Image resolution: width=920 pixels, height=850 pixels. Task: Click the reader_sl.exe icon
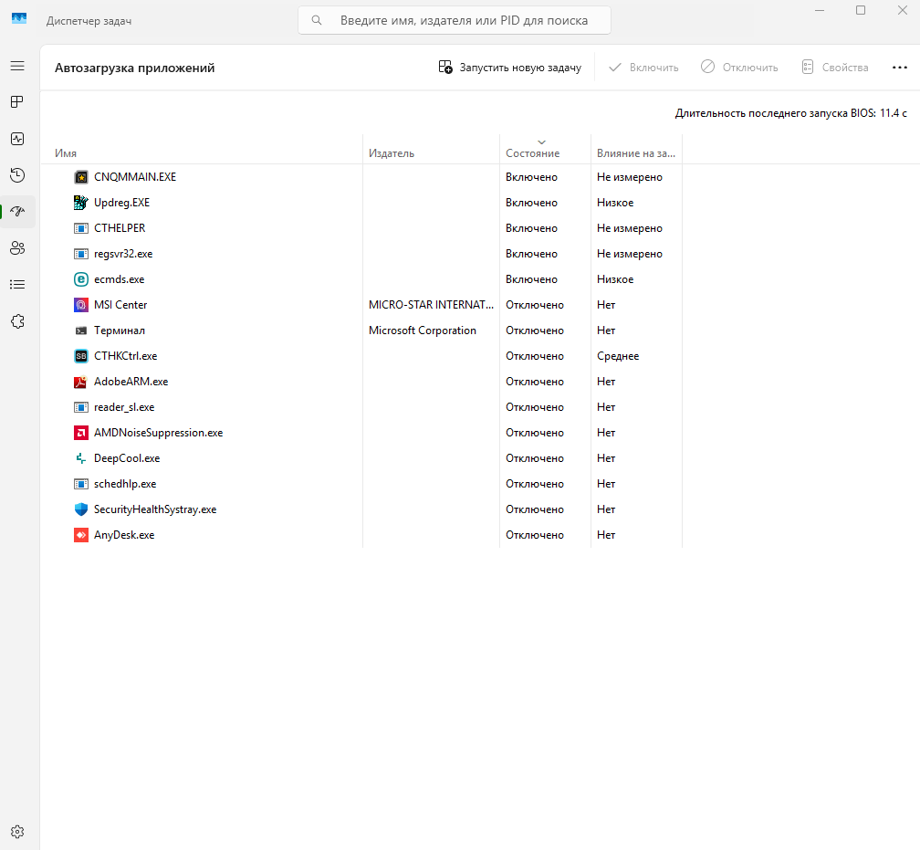pos(81,407)
